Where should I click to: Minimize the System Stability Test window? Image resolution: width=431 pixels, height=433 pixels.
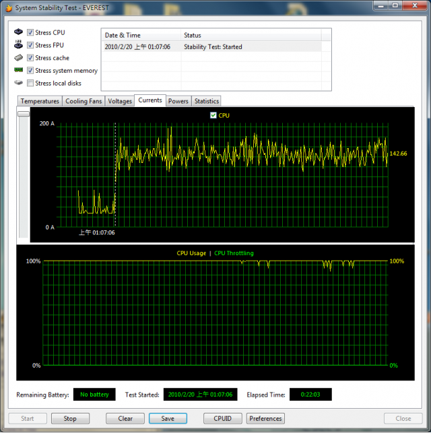(381, 5)
